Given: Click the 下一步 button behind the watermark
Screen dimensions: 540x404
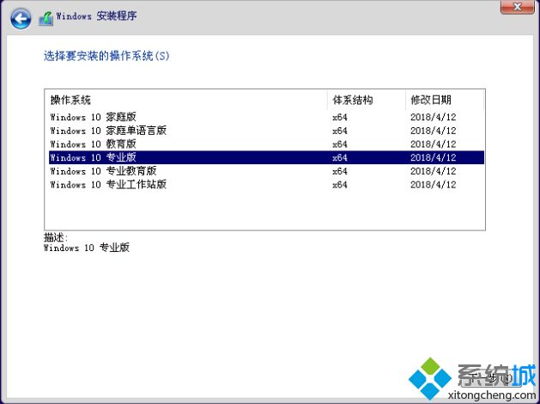Looking at the screenshot, I should pos(490,377).
